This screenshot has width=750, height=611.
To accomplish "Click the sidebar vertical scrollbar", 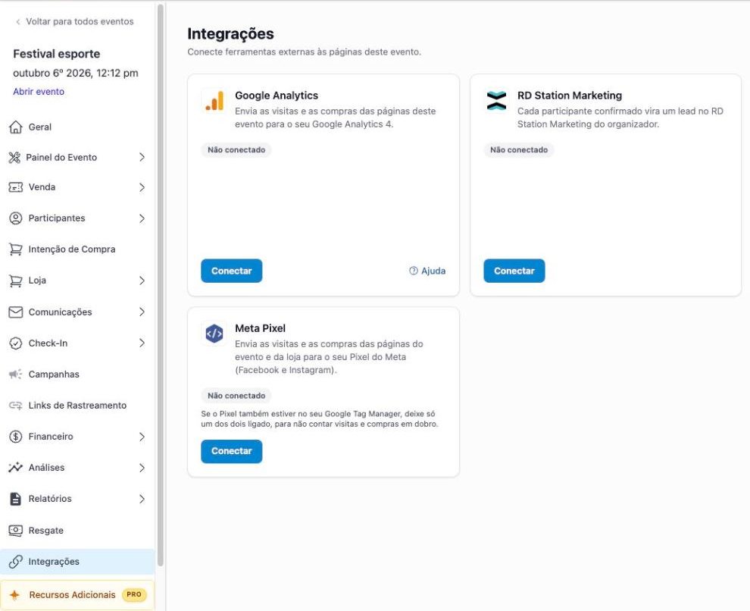I will click(161, 285).
